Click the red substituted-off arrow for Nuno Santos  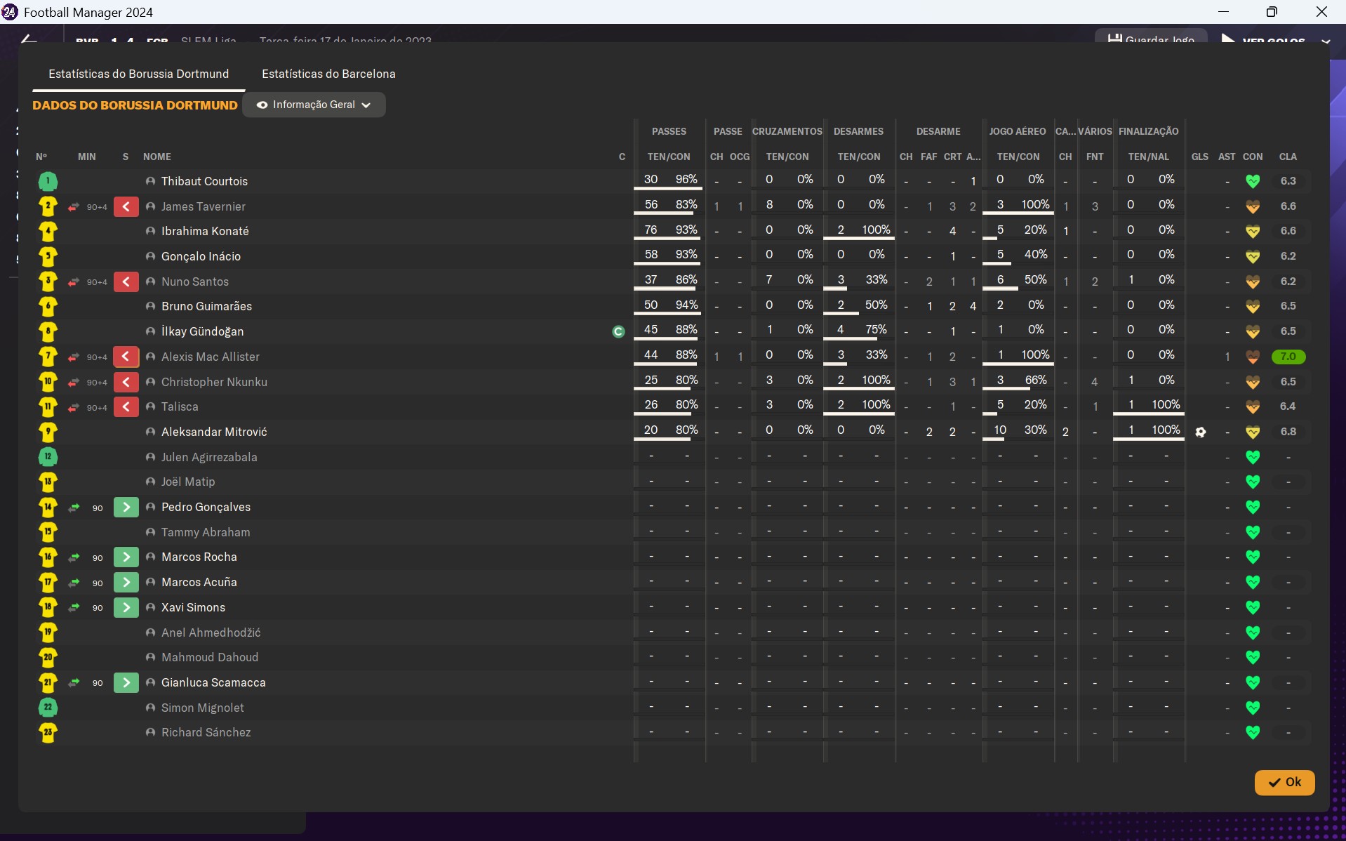tap(126, 282)
